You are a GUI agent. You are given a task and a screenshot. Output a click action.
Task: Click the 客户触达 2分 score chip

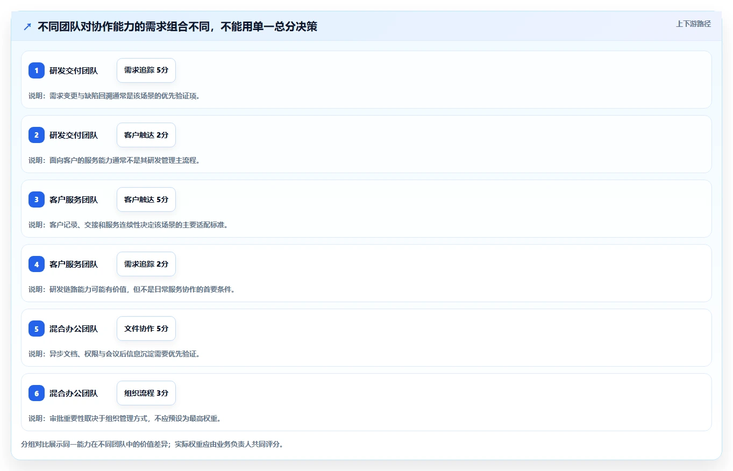[x=146, y=135]
